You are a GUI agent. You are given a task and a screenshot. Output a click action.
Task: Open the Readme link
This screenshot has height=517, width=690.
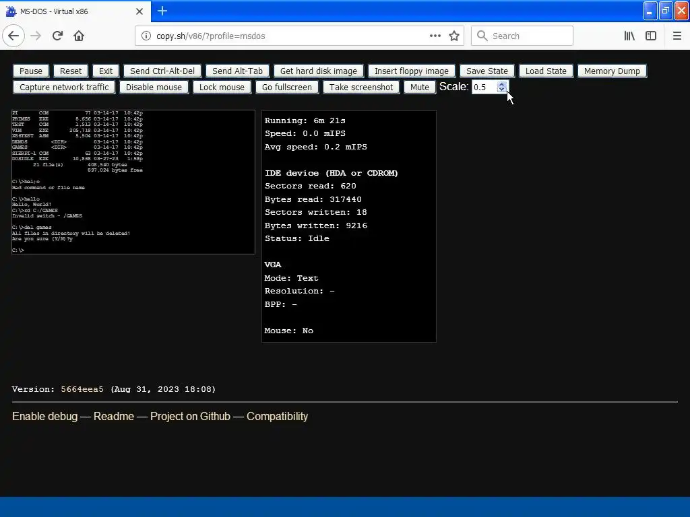(x=114, y=416)
